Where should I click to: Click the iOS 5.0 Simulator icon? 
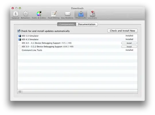pyautogui.click(x=20, y=36)
